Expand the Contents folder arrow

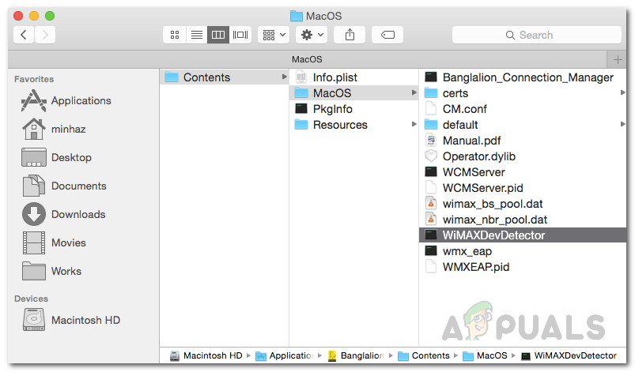tap(285, 77)
